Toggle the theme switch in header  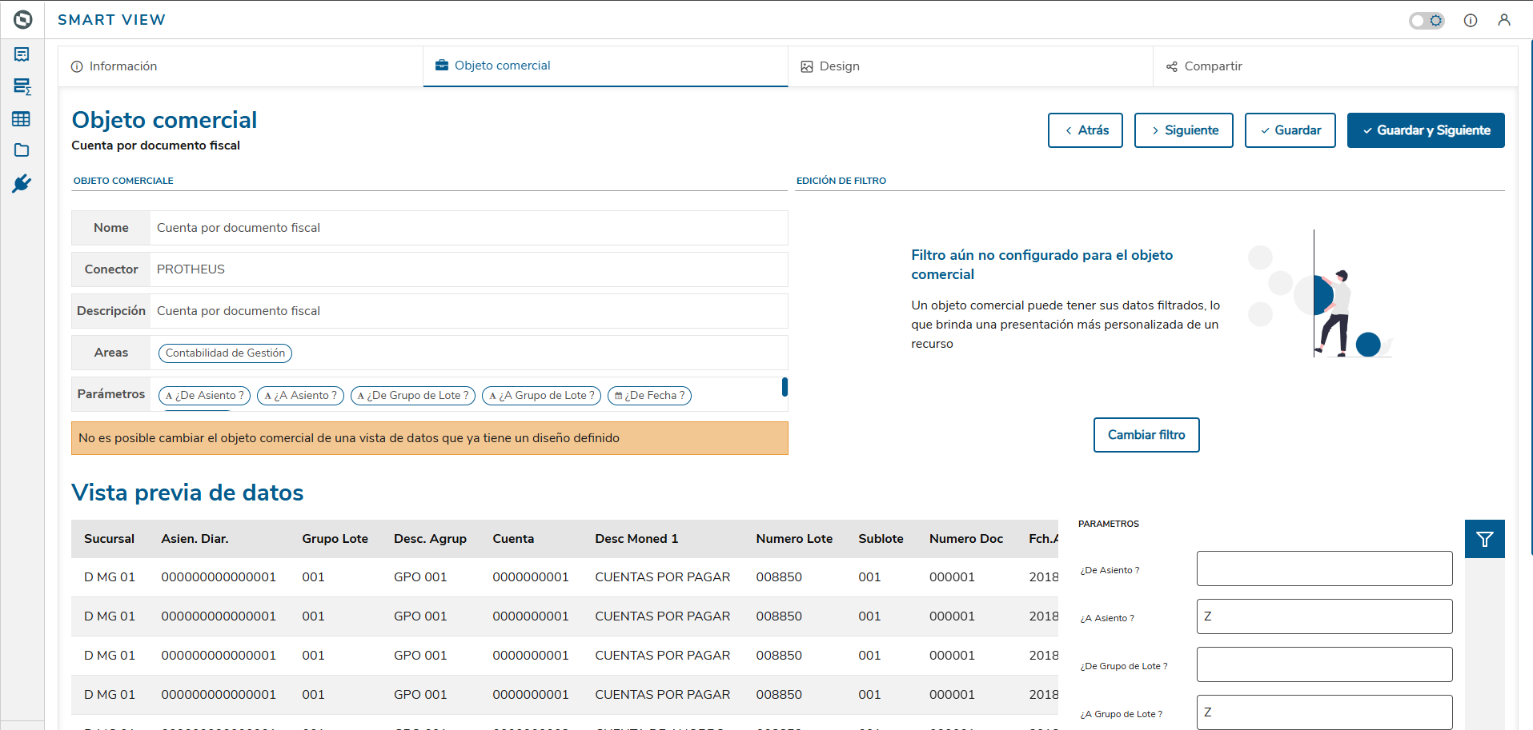pyautogui.click(x=1427, y=20)
